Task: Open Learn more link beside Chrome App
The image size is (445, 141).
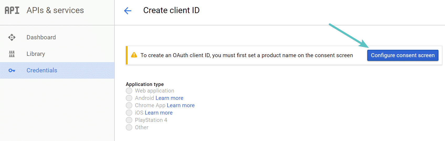Action: point(181,105)
